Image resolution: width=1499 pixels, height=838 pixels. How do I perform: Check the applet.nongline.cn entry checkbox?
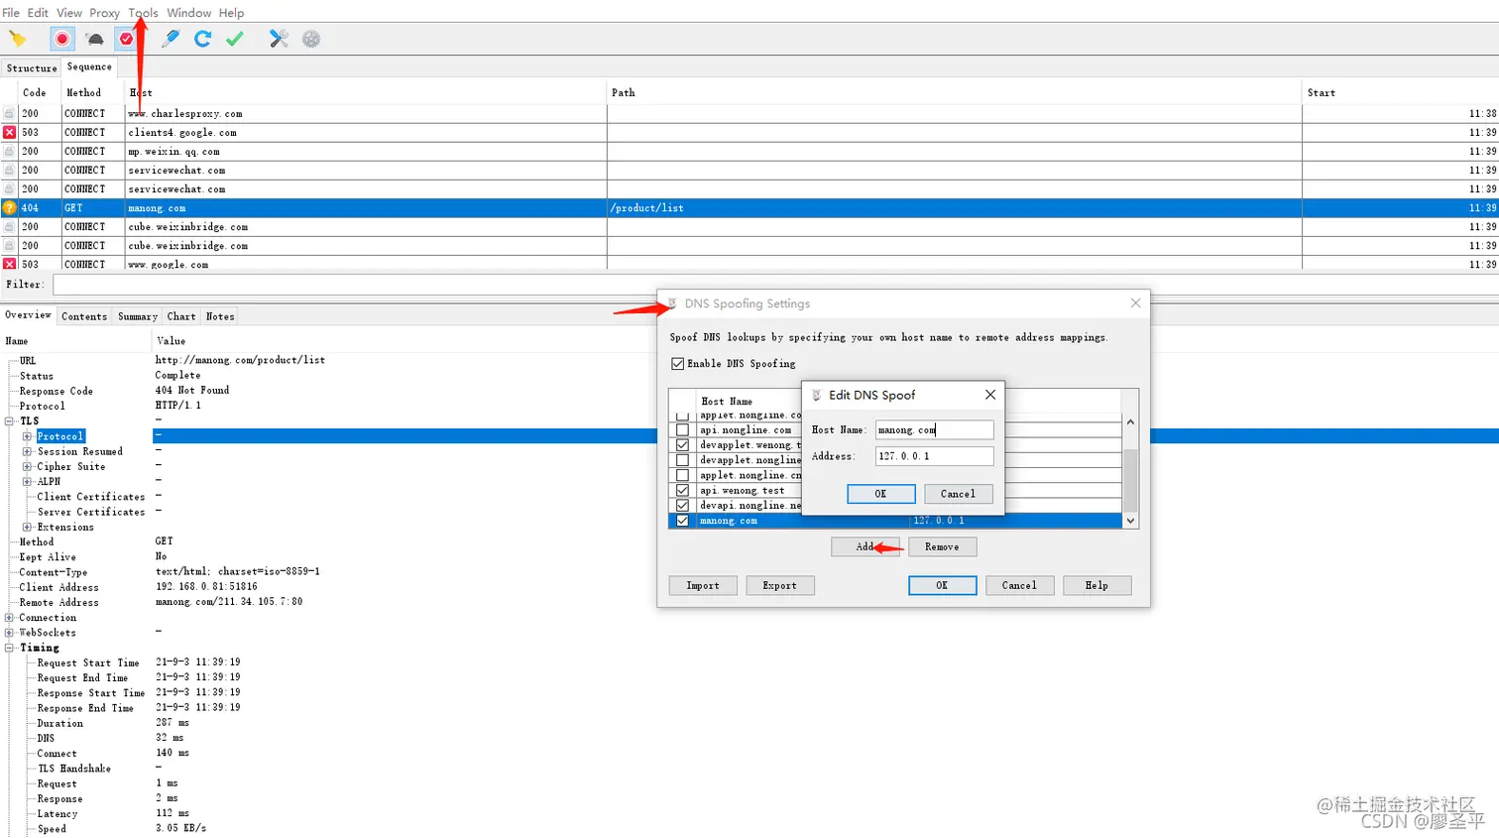coord(682,475)
